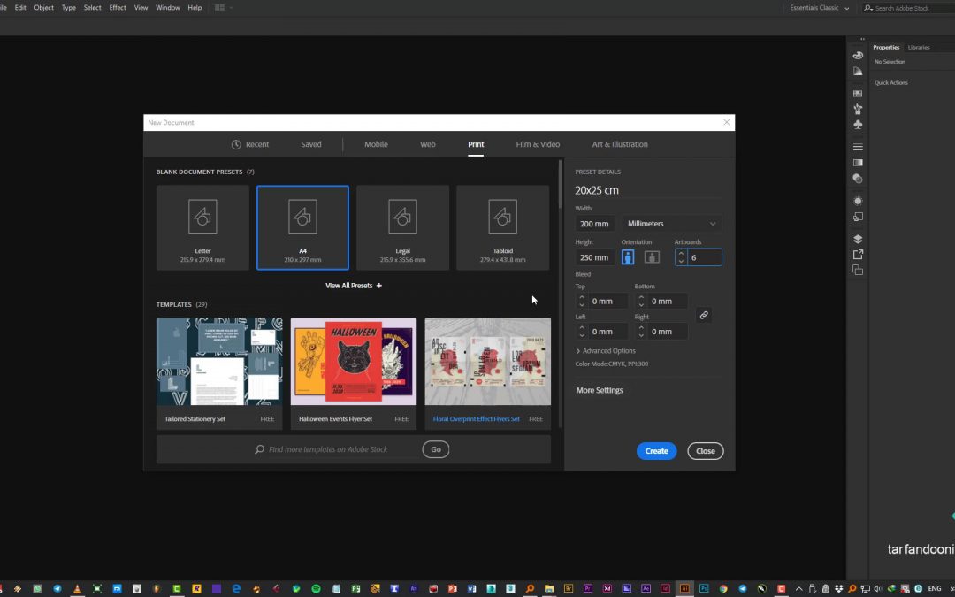Switch to landscape orientation
Viewport: 955px width, 597px height.
(652, 257)
